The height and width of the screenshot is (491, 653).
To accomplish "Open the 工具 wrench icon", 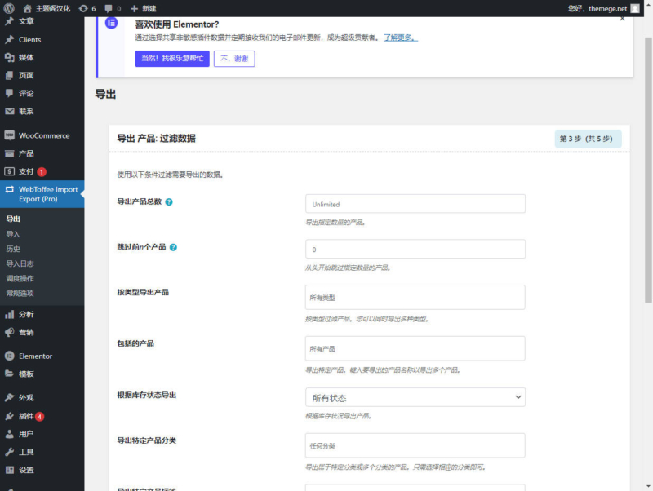I will point(9,452).
